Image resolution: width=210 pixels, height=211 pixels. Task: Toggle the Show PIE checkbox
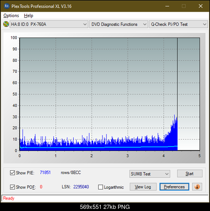point(13,173)
